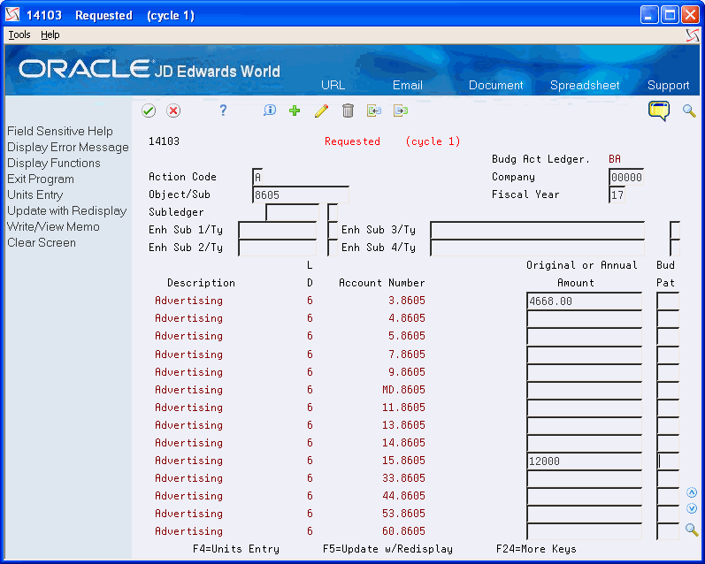Click the scroll up arrow icon

692,492
